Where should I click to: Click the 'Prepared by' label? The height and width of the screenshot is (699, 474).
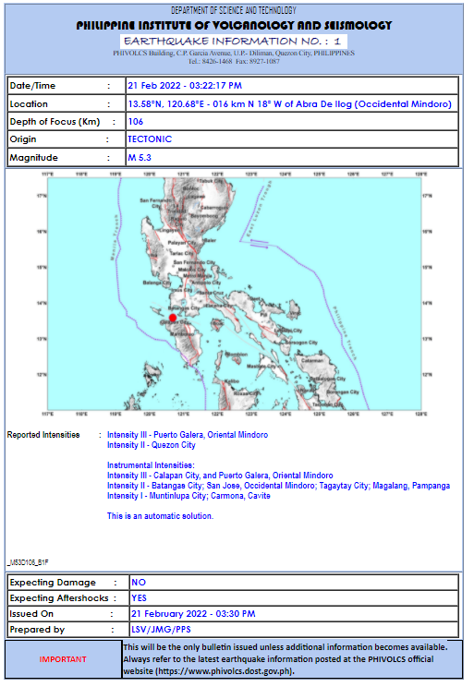(37, 630)
